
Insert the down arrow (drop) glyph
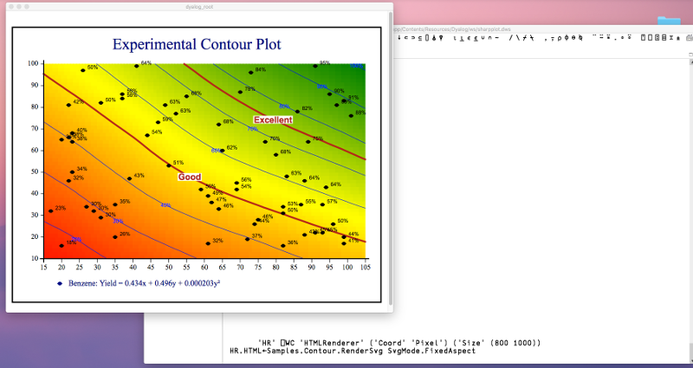(399, 38)
